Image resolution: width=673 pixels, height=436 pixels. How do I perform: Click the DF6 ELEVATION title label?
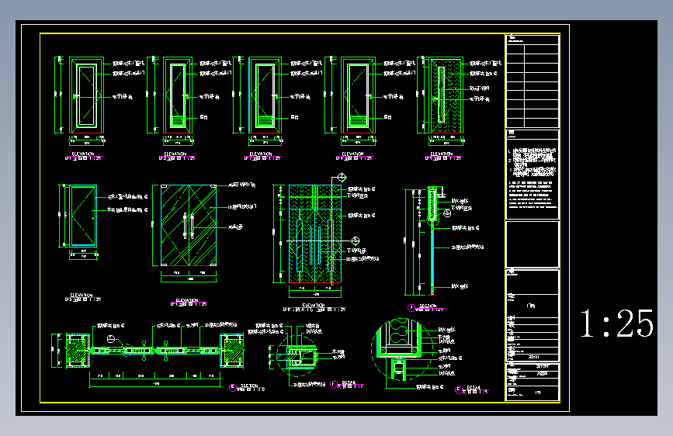[x=83, y=297]
